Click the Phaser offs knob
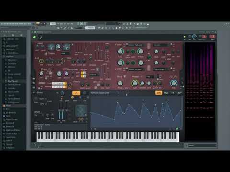The width and height of the screenshot is (230, 172). (149, 83)
